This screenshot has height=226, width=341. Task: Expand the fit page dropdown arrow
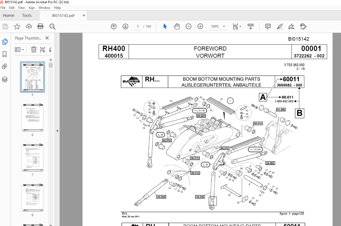pyautogui.click(x=240, y=26)
